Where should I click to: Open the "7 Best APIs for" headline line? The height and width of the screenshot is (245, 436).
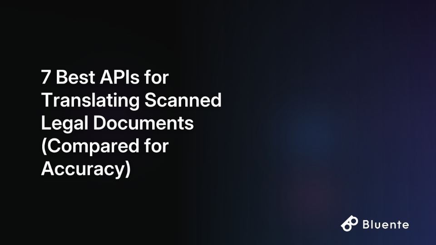(x=105, y=77)
